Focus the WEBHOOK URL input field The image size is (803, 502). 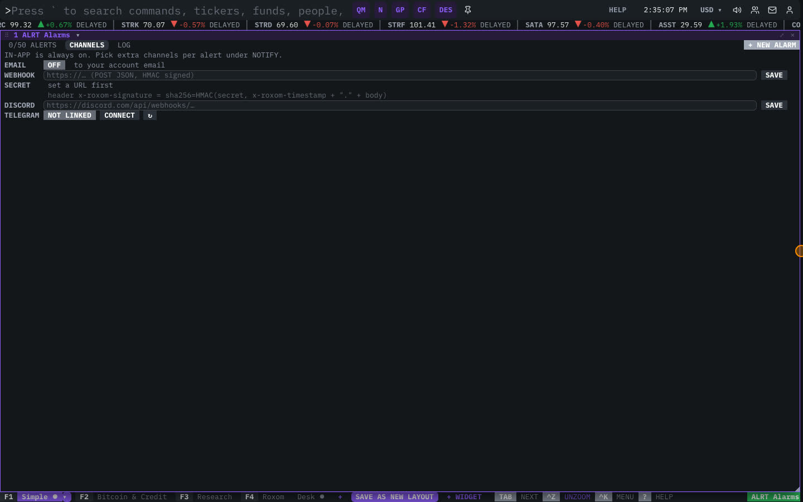(400, 75)
